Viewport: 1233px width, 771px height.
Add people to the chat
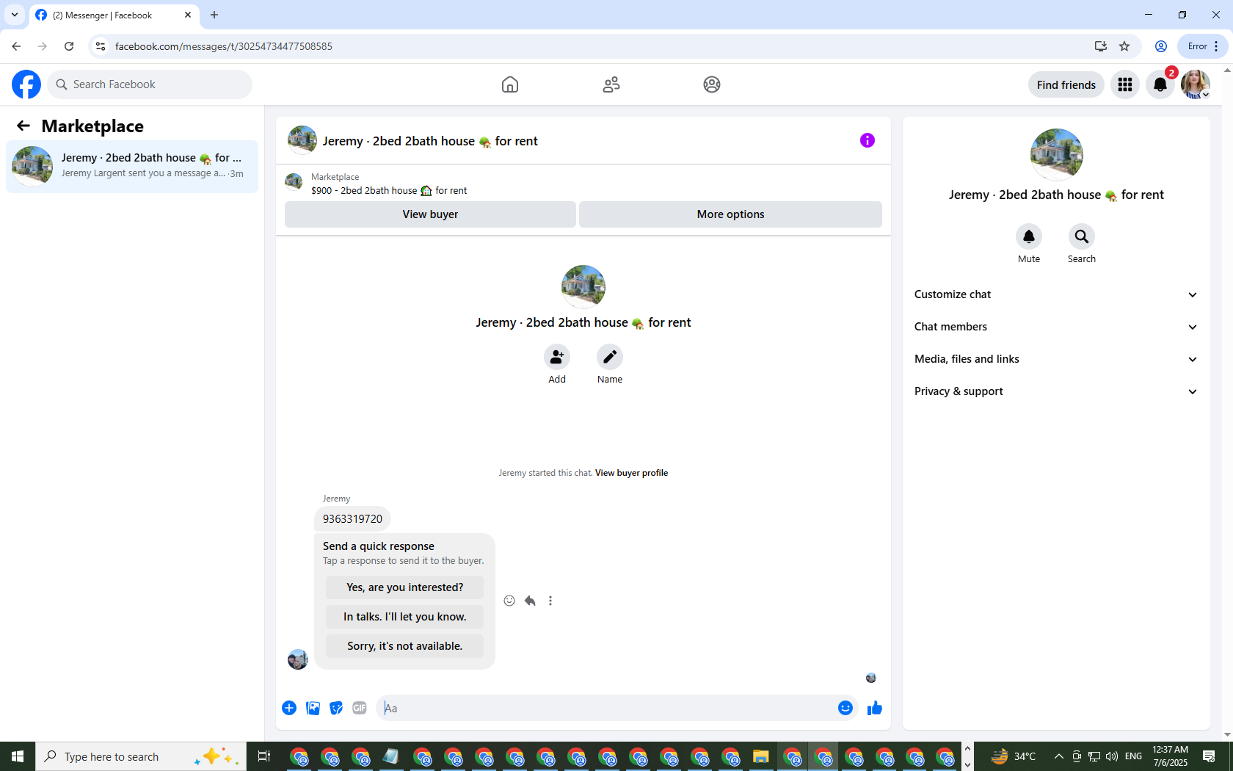coord(557,357)
